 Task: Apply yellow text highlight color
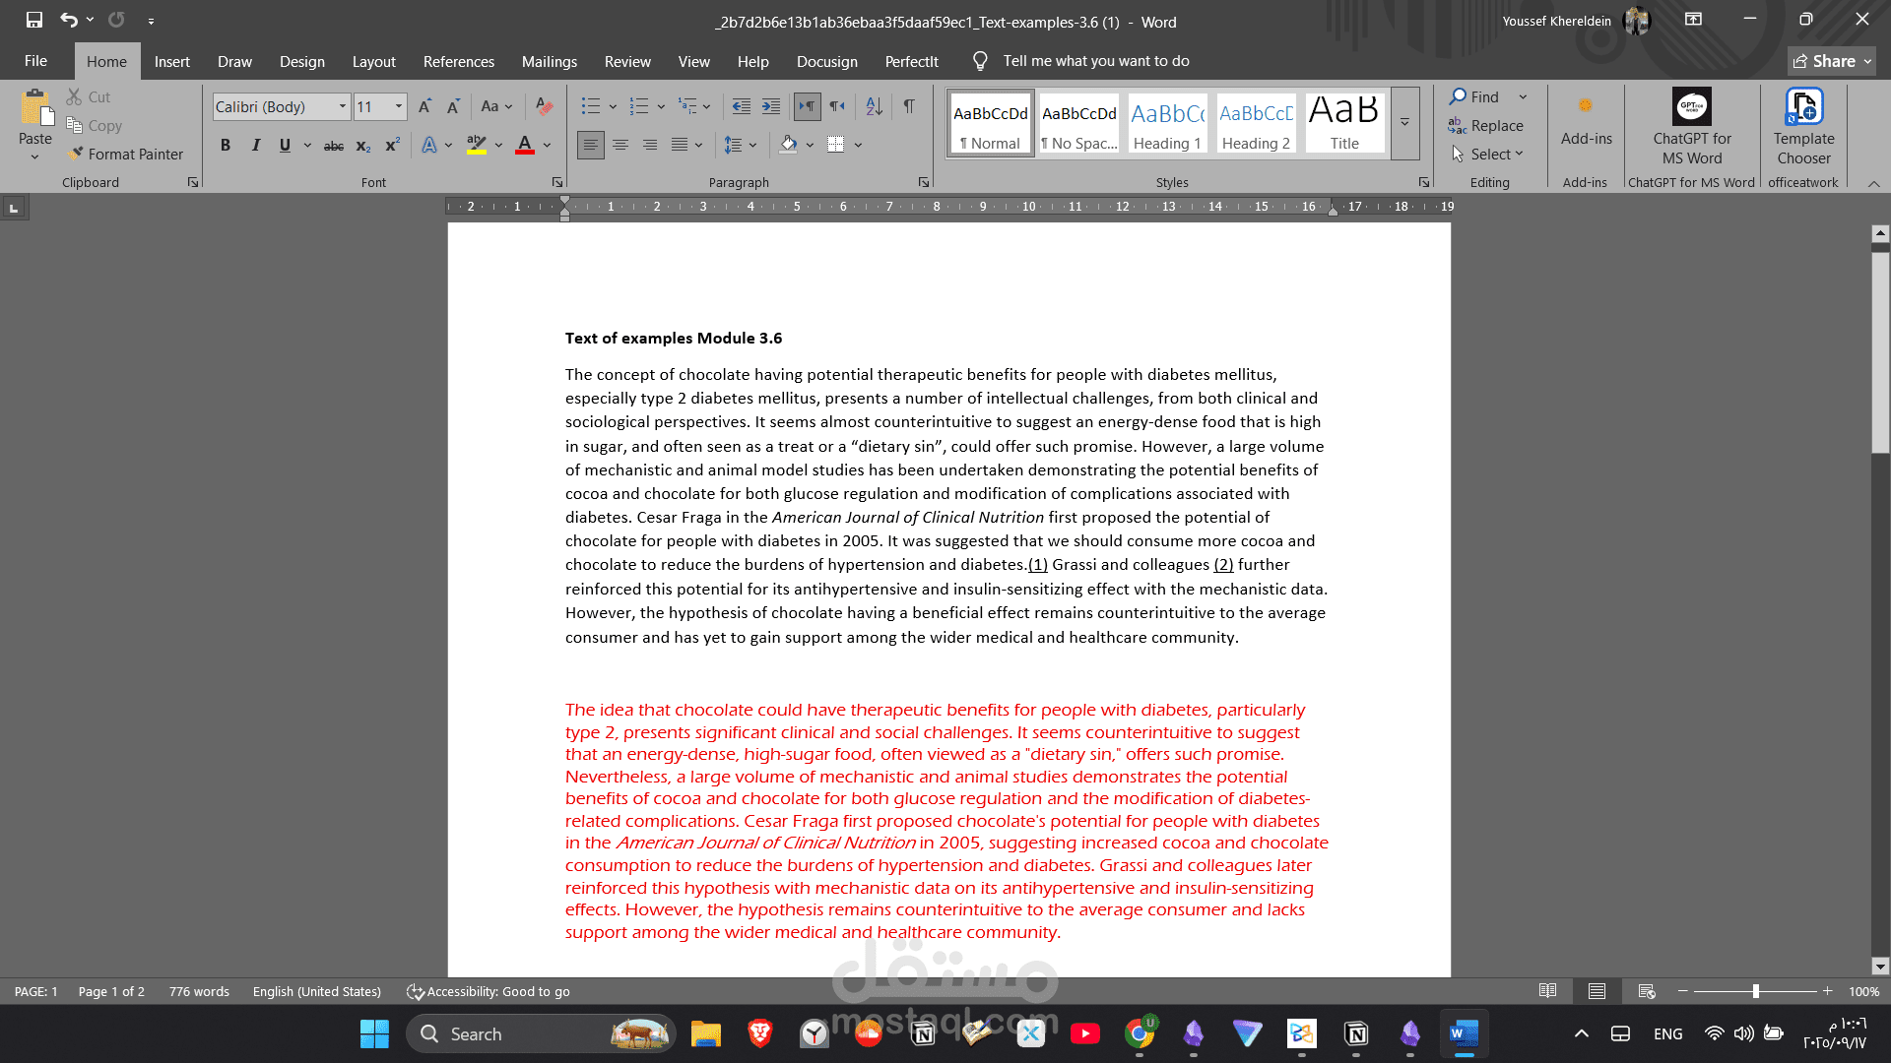point(477,145)
